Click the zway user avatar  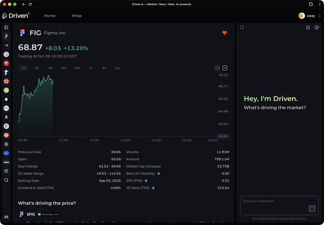pyautogui.click(x=302, y=16)
